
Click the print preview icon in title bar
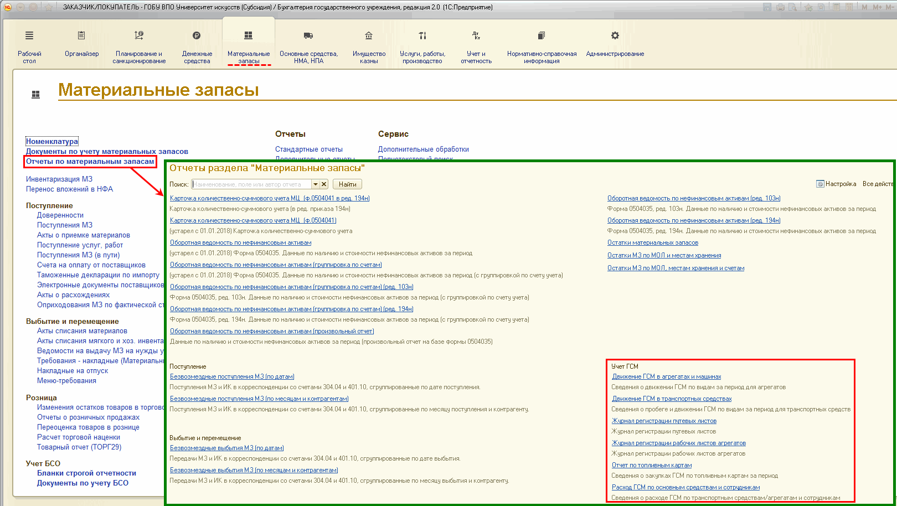[x=793, y=7]
